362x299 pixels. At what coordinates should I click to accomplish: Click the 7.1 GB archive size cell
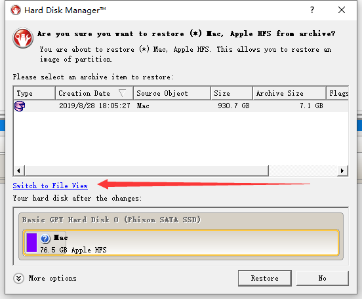pyautogui.click(x=312, y=106)
